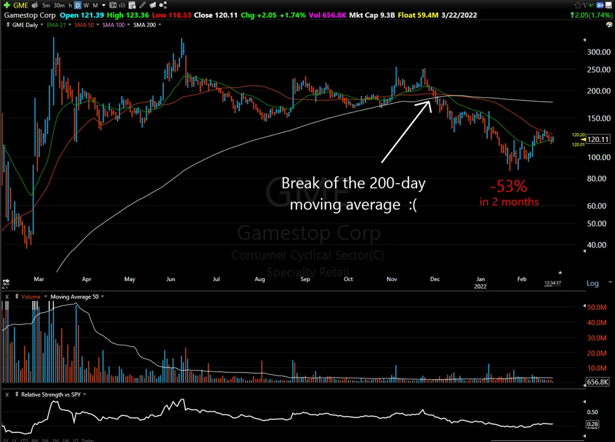
Task: Click the 120.11 current price tag
Action: pos(598,139)
